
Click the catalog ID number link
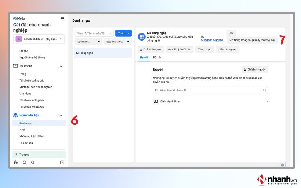pos(212,41)
